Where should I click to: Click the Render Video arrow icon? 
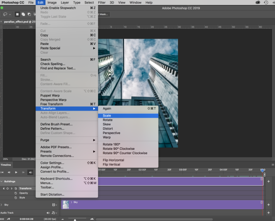9,219
